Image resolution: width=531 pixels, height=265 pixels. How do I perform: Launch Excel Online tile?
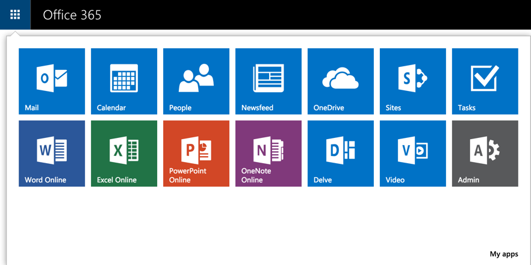coord(124,154)
